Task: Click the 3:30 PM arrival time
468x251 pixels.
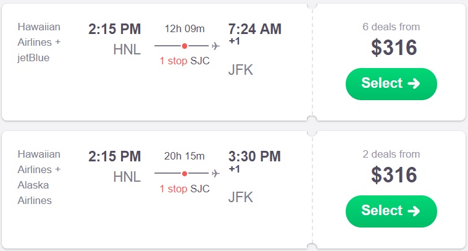Action: click(254, 156)
